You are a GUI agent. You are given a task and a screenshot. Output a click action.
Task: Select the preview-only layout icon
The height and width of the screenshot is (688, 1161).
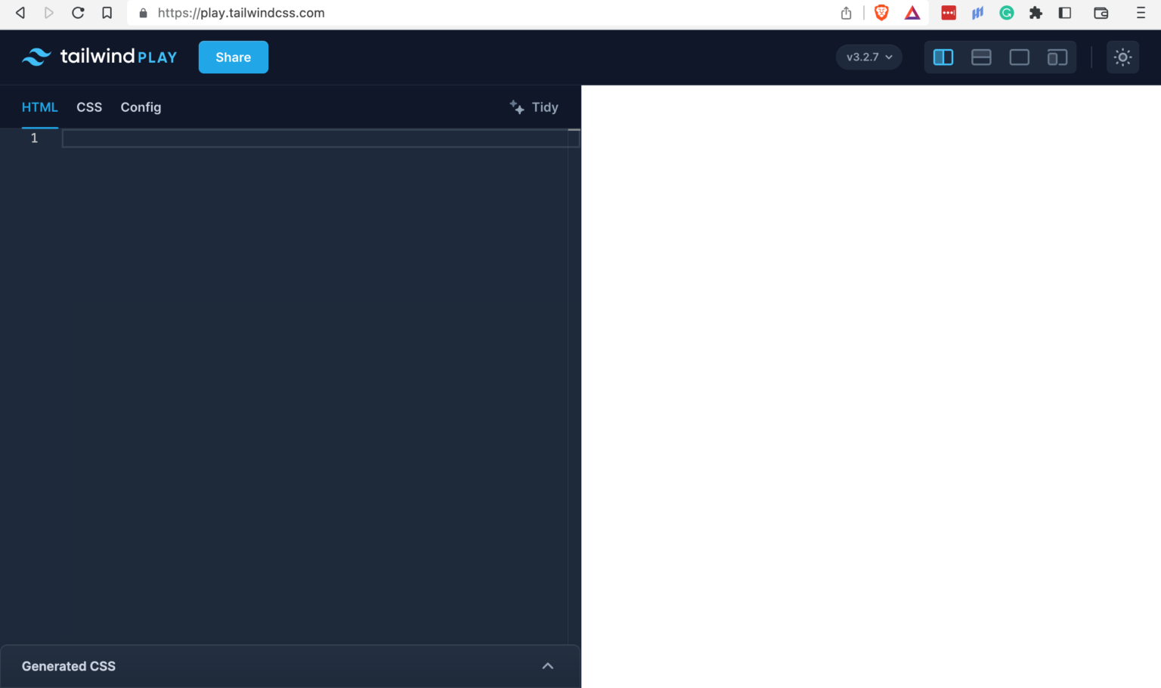point(1019,57)
